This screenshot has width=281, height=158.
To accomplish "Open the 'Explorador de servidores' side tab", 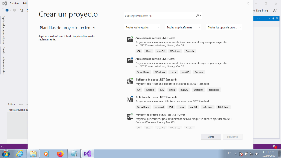I will 4,30.
